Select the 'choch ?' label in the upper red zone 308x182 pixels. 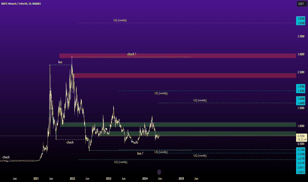point(132,54)
